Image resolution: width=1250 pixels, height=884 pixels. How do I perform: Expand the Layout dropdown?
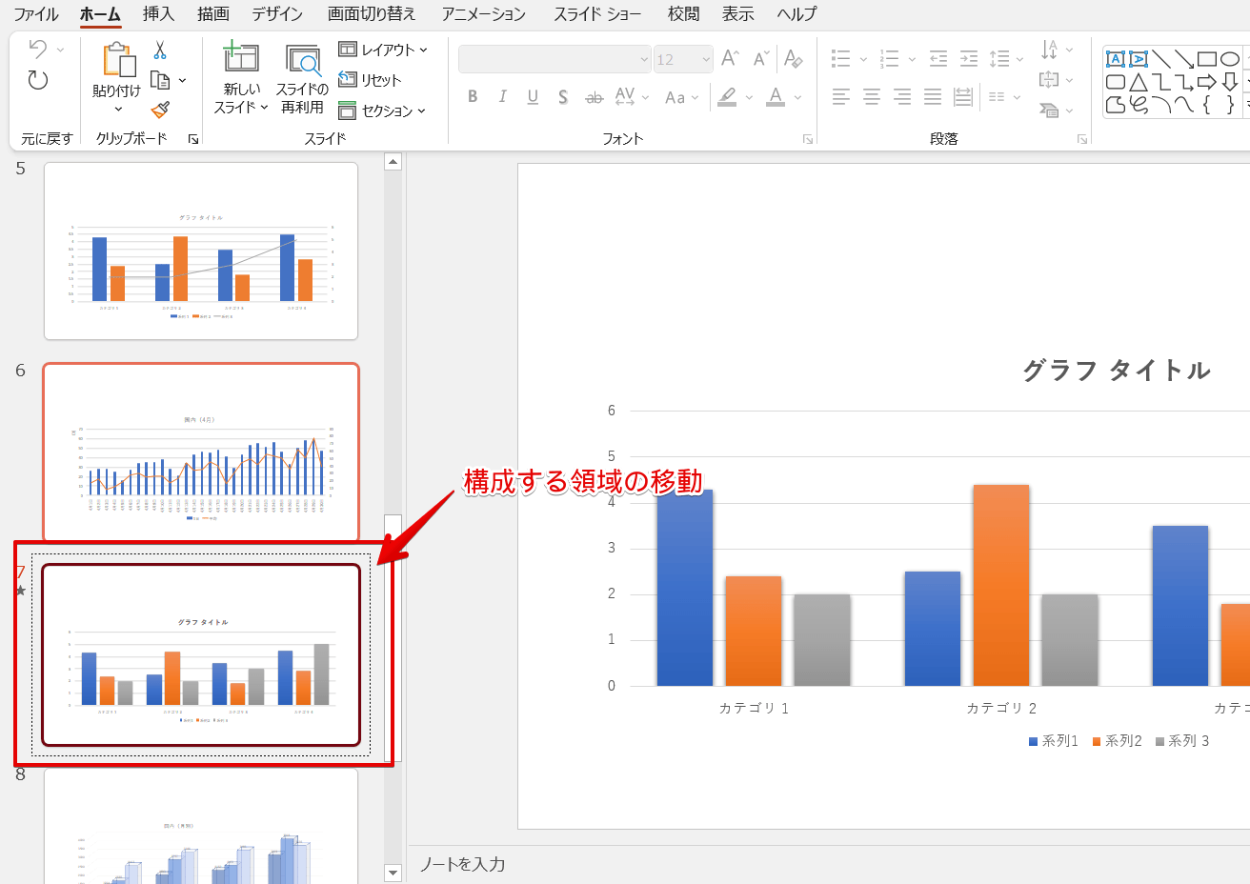(x=383, y=50)
